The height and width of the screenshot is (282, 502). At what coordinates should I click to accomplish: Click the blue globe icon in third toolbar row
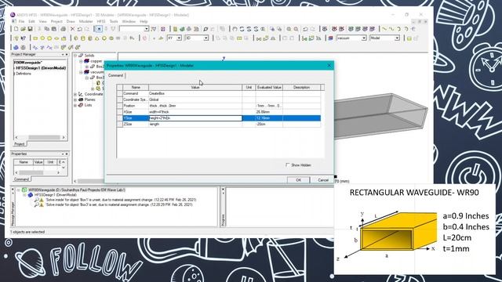click(x=16, y=47)
